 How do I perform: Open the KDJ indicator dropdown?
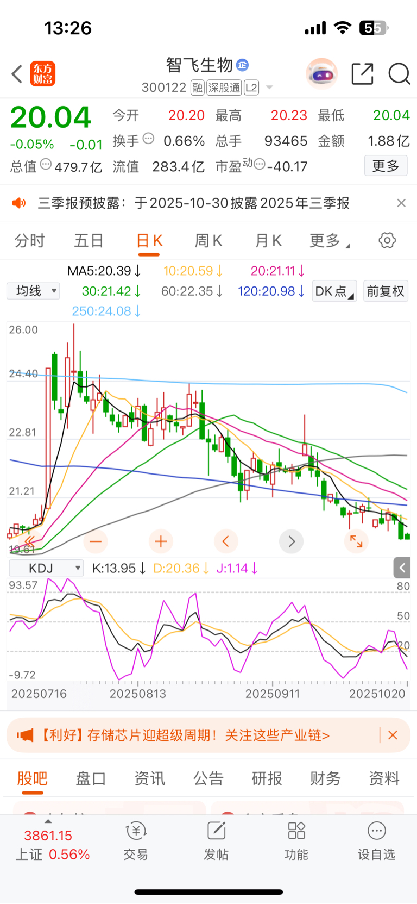46,568
